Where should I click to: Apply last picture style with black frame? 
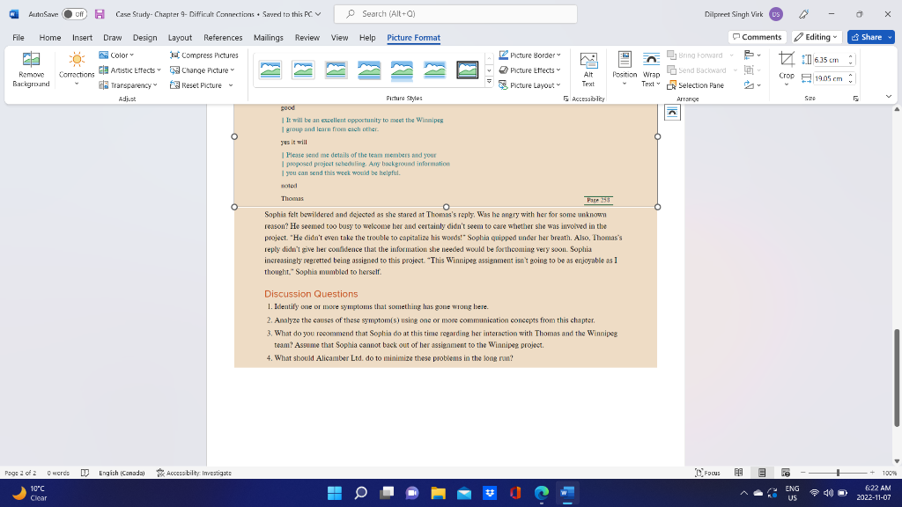(467, 70)
